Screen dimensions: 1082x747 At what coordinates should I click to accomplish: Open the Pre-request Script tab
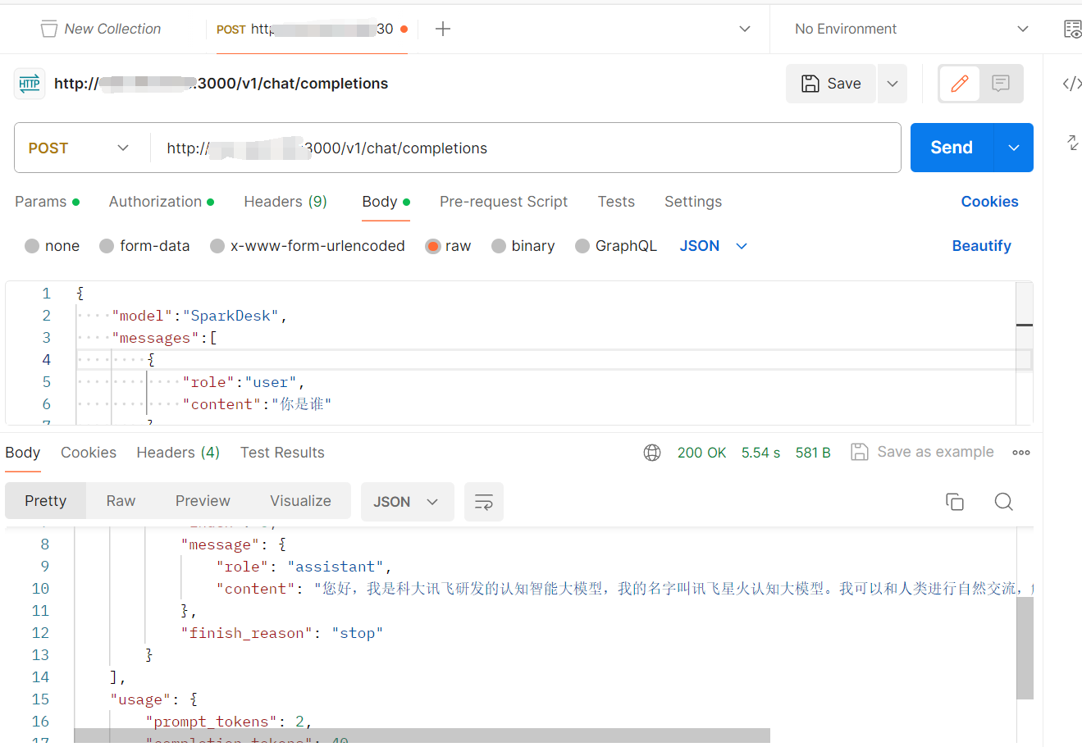pos(504,202)
